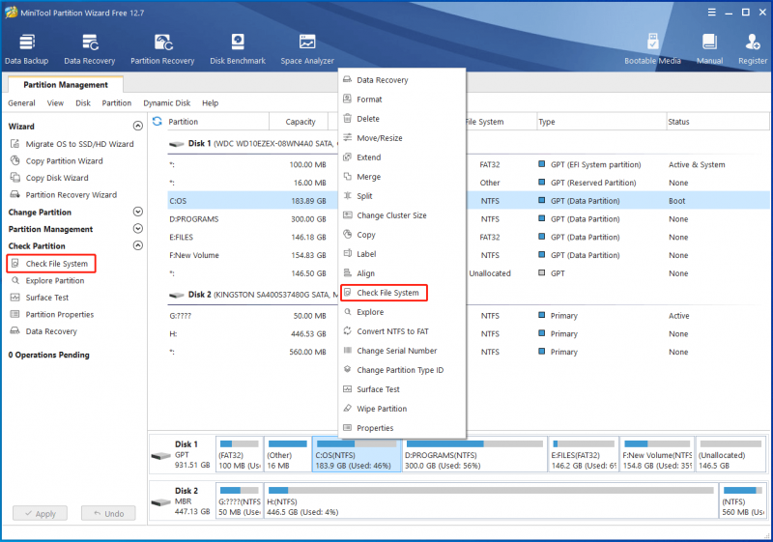Open Space Analyzer
Image resolution: width=773 pixels, height=542 pixels.
click(307, 49)
